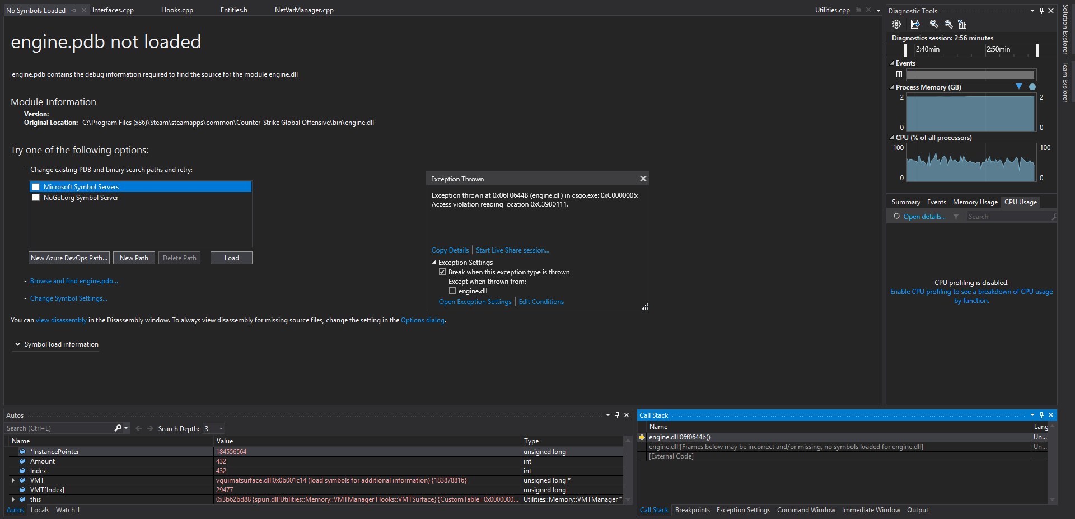
Task: Expand the 'this' variable in Autos
Action: click(x=13, y=499)
